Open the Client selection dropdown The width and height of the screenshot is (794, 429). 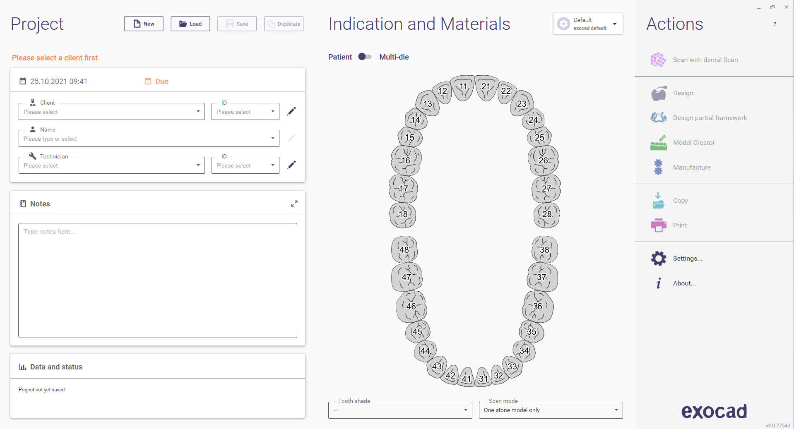tap(197, 111)
